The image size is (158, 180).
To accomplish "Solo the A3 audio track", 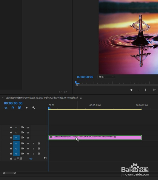I will pos(33,154).
